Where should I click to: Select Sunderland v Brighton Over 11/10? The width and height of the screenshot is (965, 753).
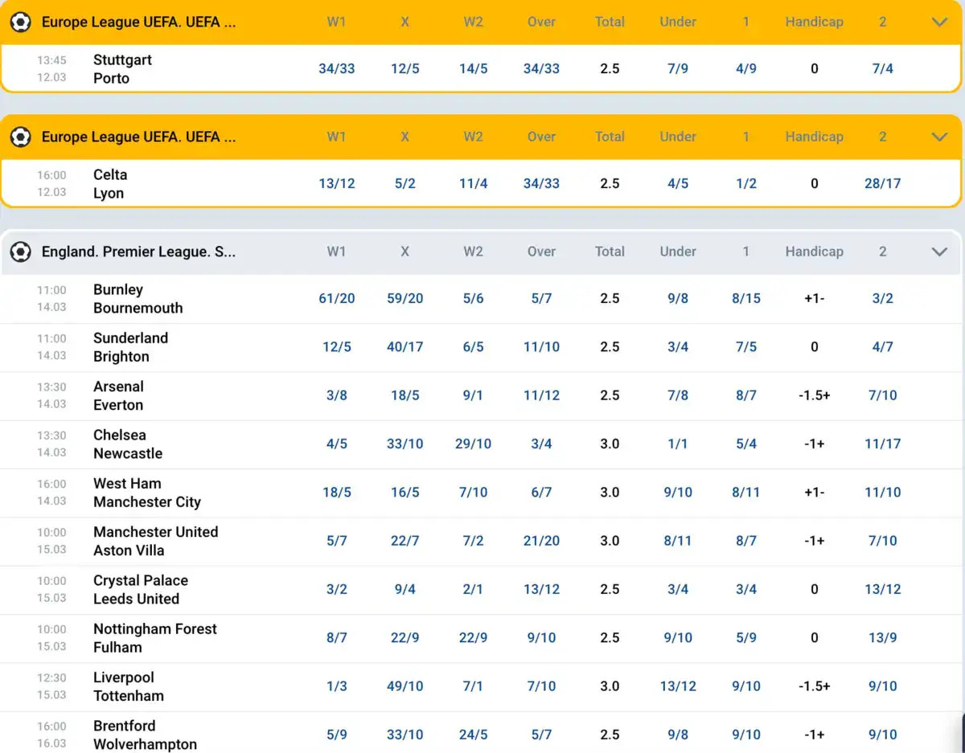(x=541, y=346)
